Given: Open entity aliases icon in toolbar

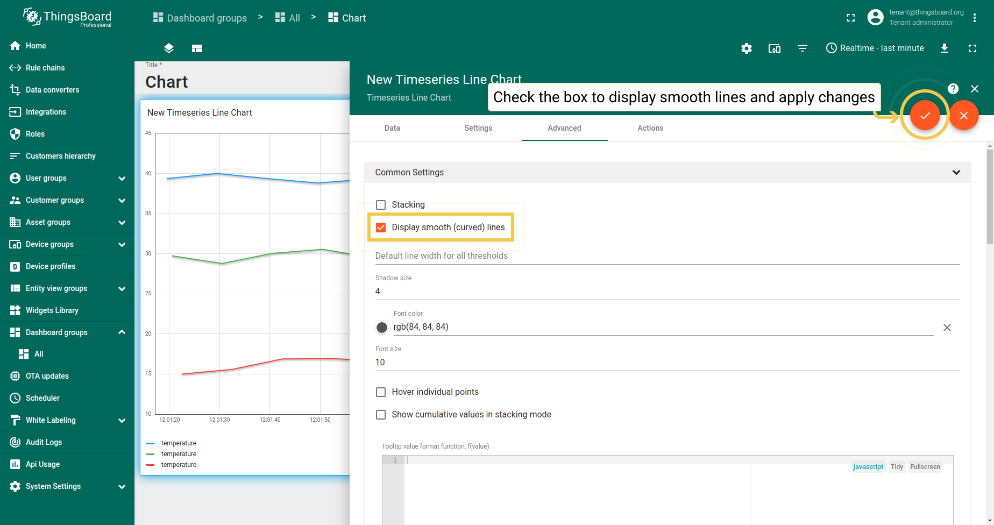Looking at the screenshot, I should tap(775, 48).
